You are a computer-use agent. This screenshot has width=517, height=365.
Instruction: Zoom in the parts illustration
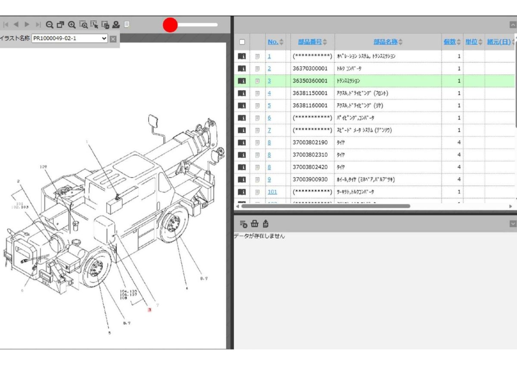coord(72,25)
